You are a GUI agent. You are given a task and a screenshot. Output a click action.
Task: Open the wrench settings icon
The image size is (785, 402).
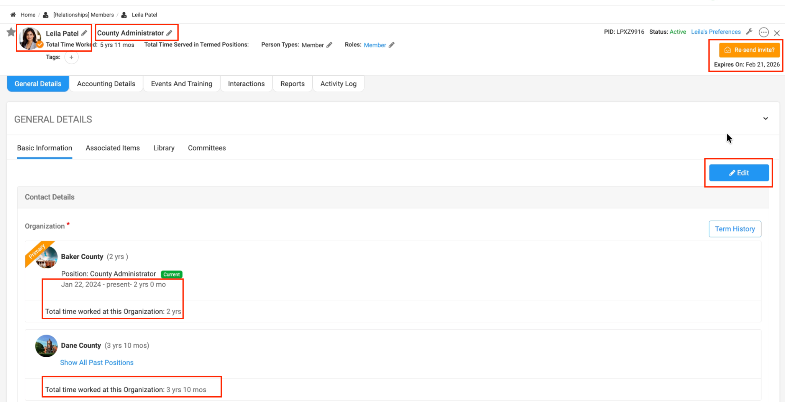(749, 32)
